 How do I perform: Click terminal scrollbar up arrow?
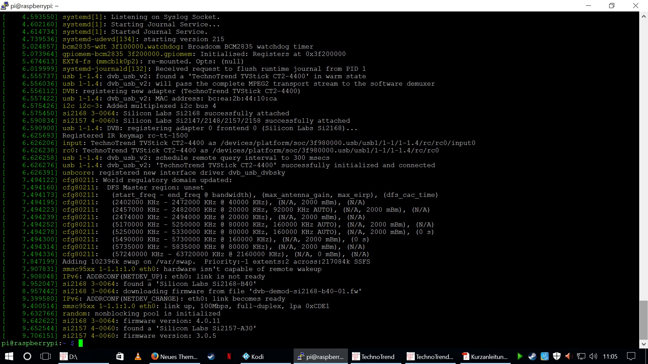coord(644,16)
